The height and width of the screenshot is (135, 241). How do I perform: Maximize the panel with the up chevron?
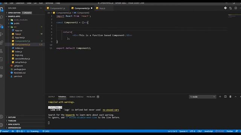click(236, 97)
